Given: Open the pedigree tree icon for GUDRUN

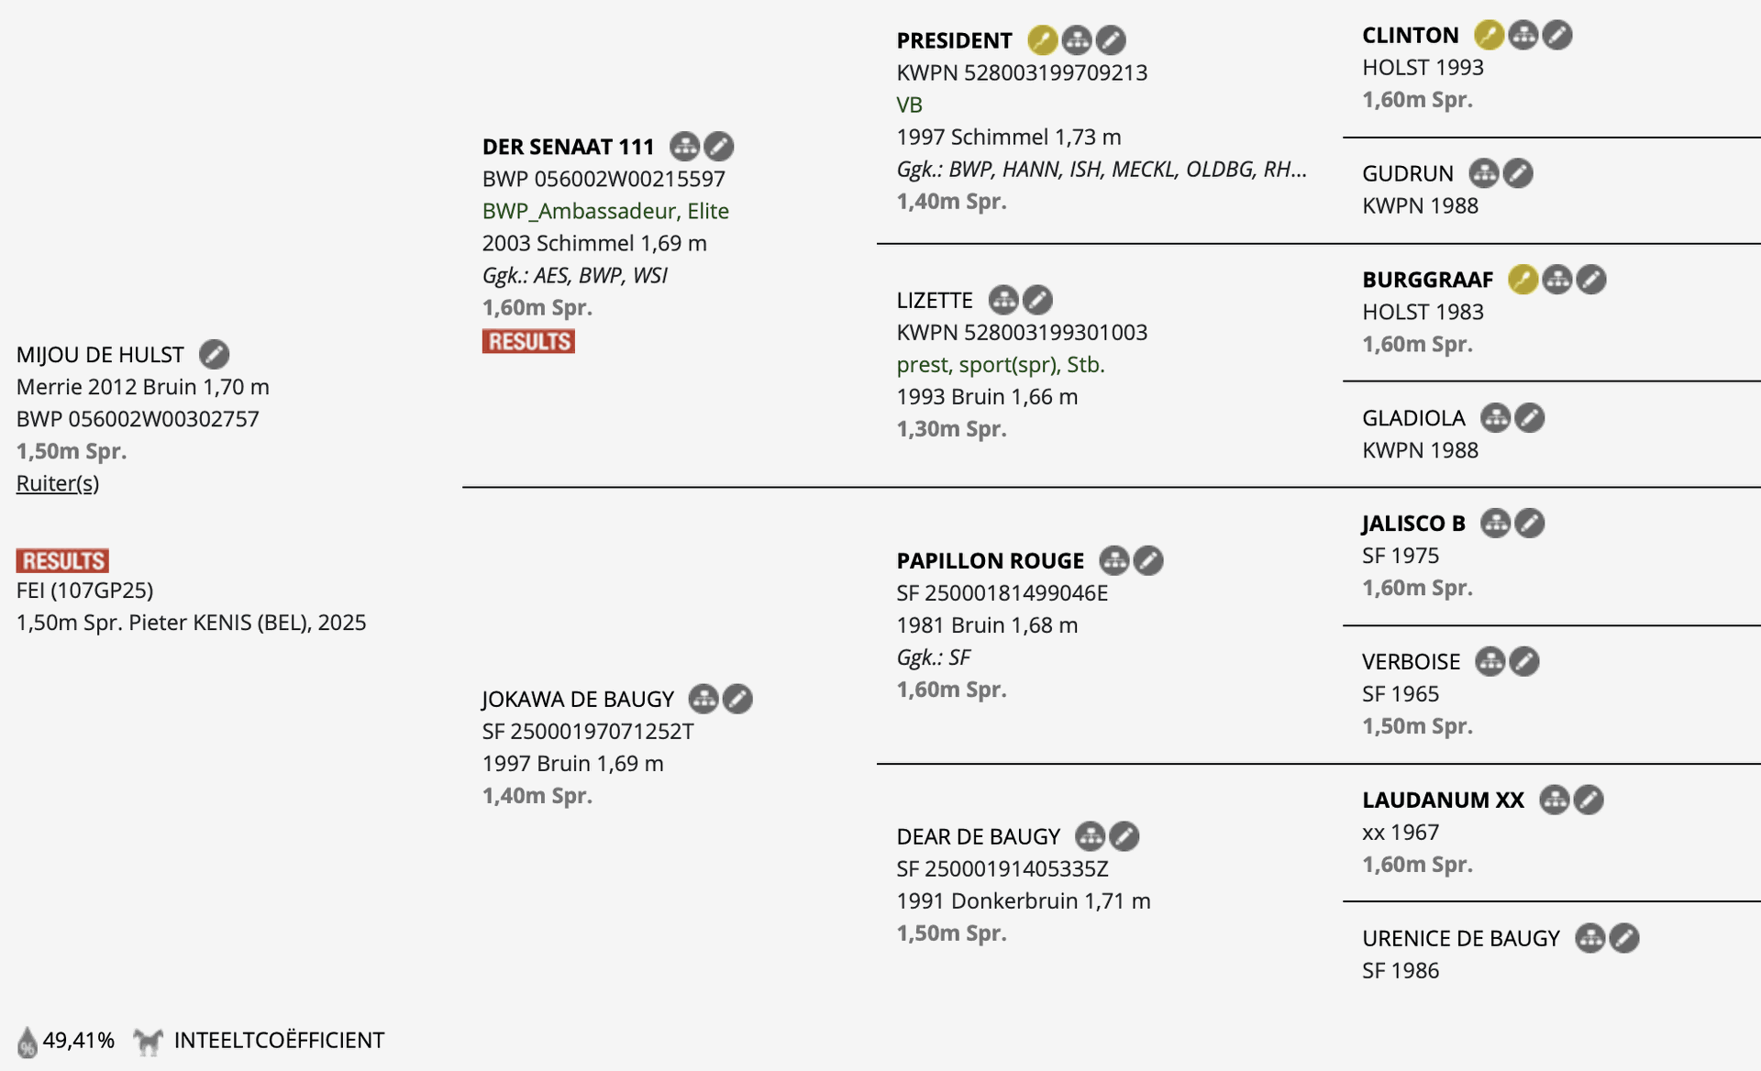Looking at the screenshot, I should [1484, 172].
